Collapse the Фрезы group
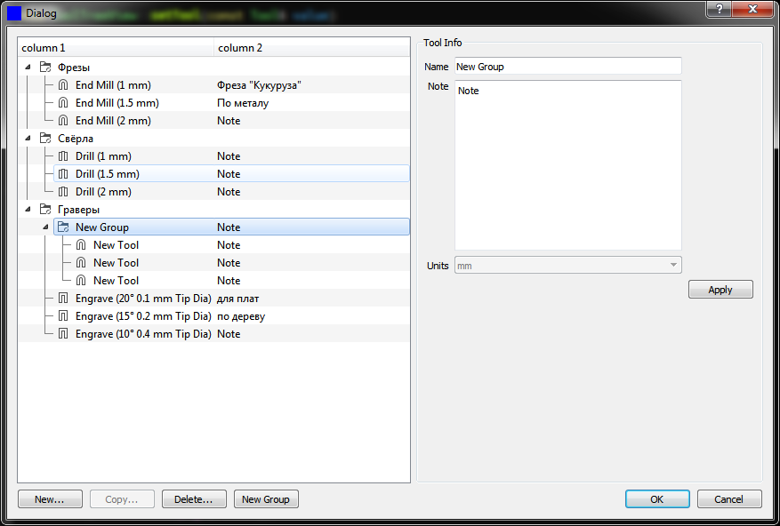The image size is (780, 526). 28,68
